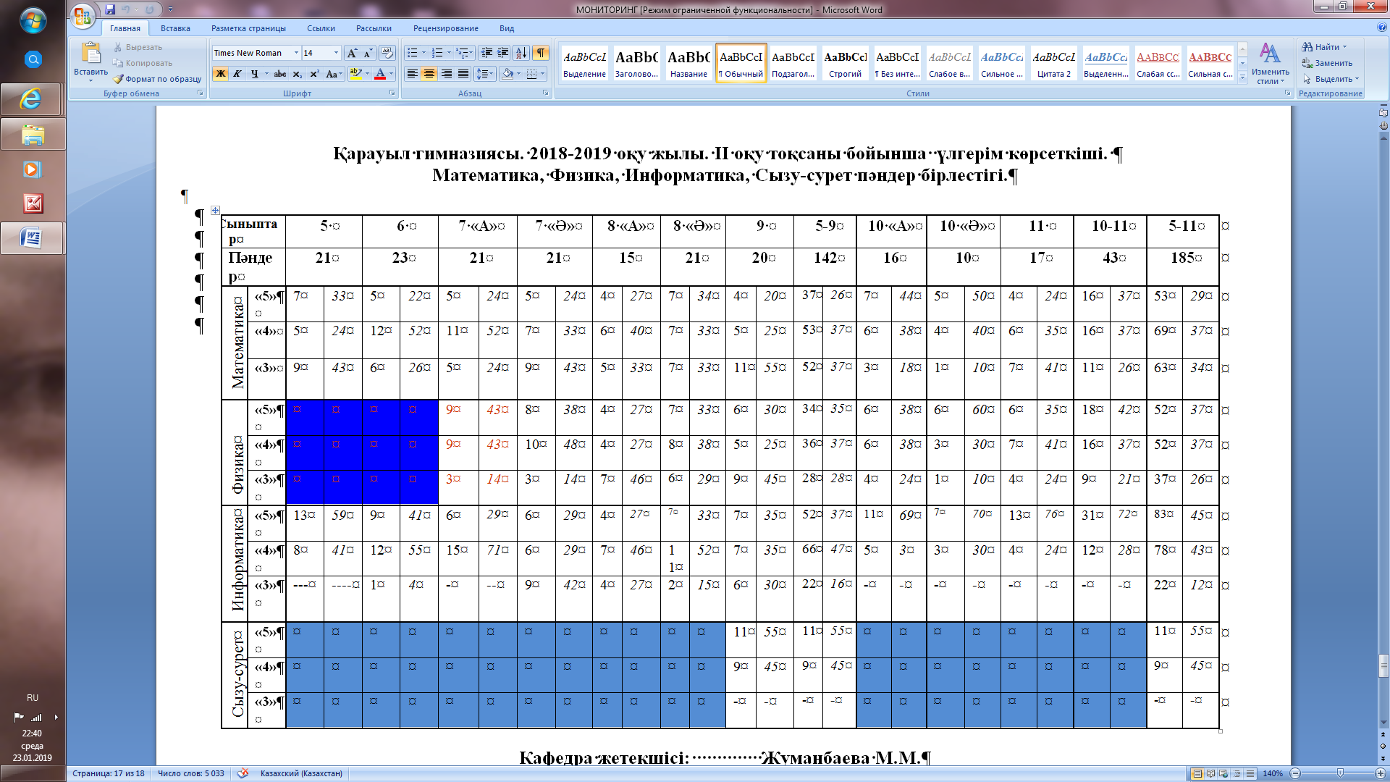Viewport: 1390px width, 782px height.
Task: Switch to Full Screen Reading view
Action: 1211,773
